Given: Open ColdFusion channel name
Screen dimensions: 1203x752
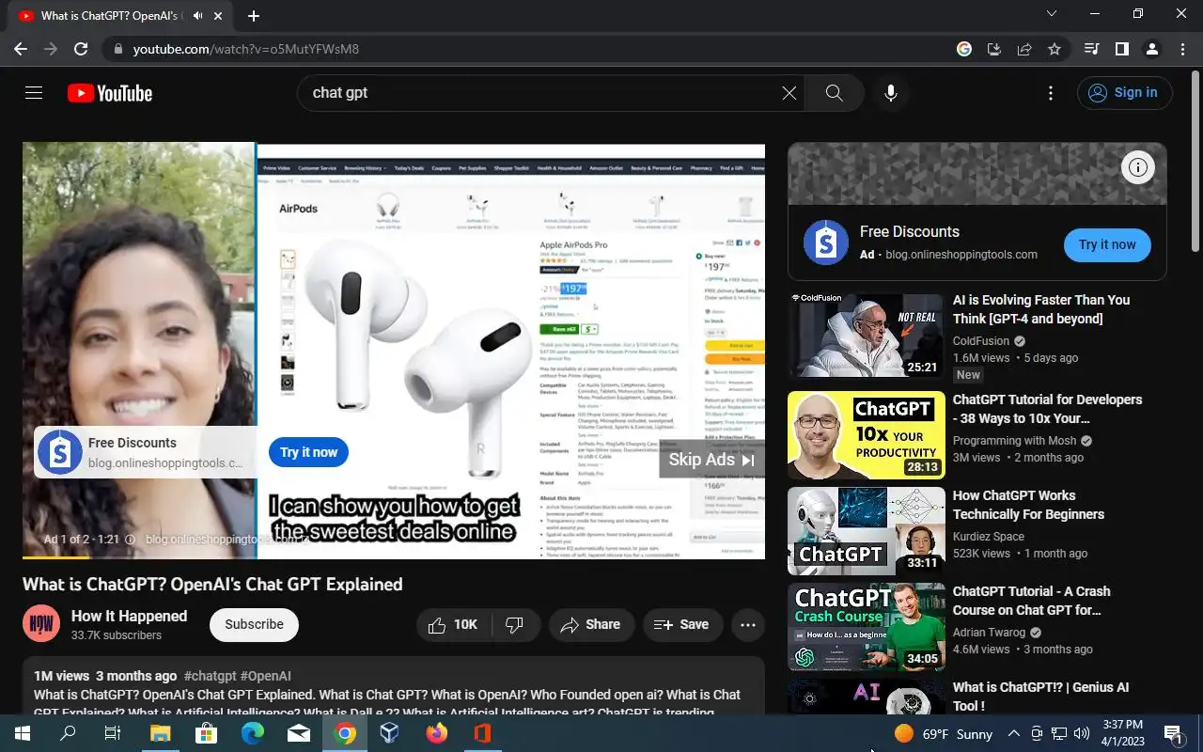Looking at the screenshot, I should pyautogui.click(x=981, y=341).
